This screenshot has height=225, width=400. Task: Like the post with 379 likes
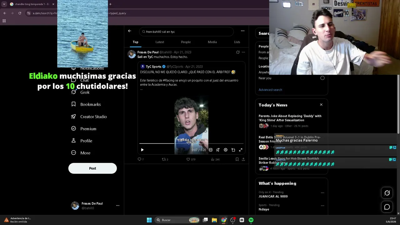click(191, 159)
